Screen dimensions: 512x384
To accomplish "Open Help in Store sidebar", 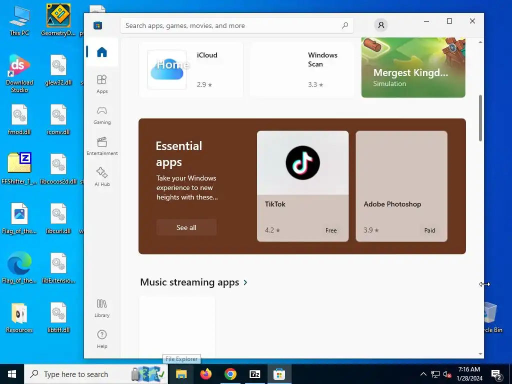I will coord(102,339).
